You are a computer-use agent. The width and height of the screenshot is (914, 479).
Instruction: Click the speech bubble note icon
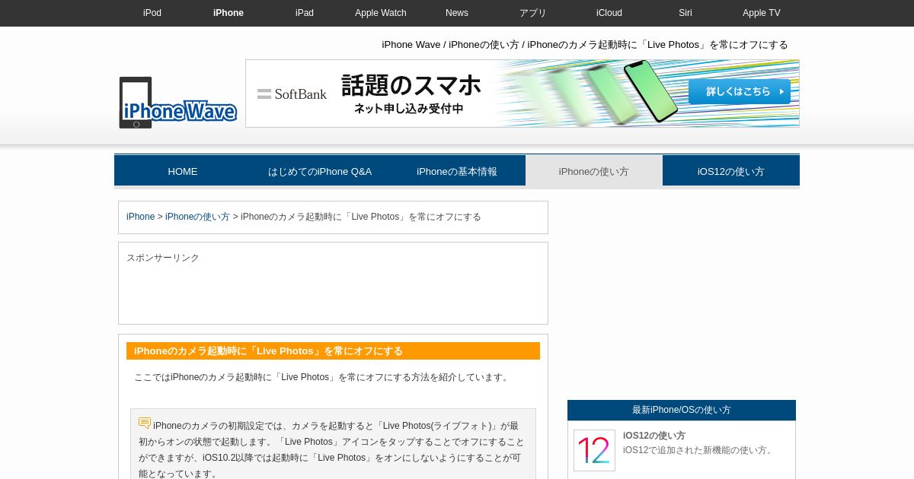[145, 423]
